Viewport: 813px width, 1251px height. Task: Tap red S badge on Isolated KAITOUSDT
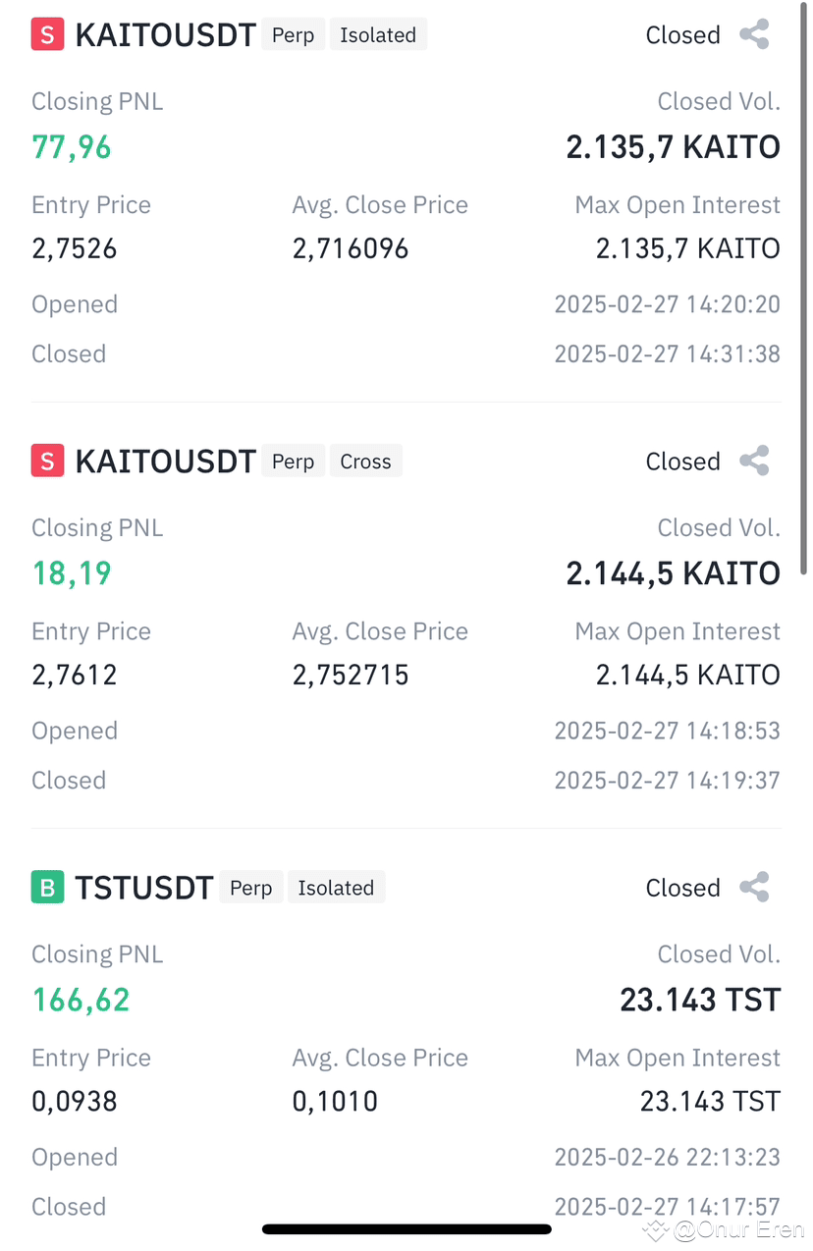coord(47,34)
